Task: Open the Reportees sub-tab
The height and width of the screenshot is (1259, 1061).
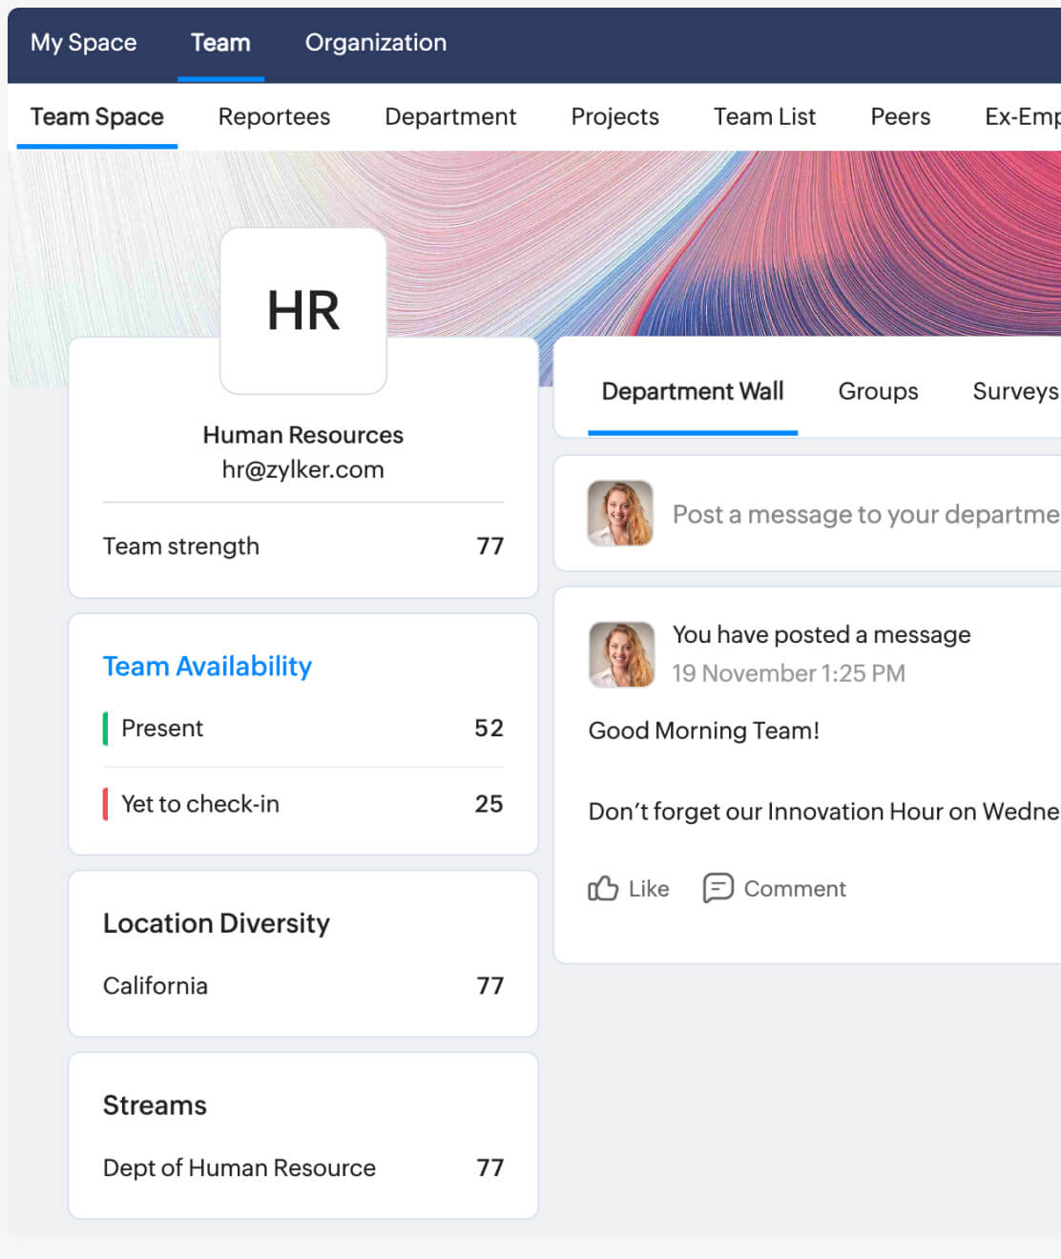Action: [274, 116]
